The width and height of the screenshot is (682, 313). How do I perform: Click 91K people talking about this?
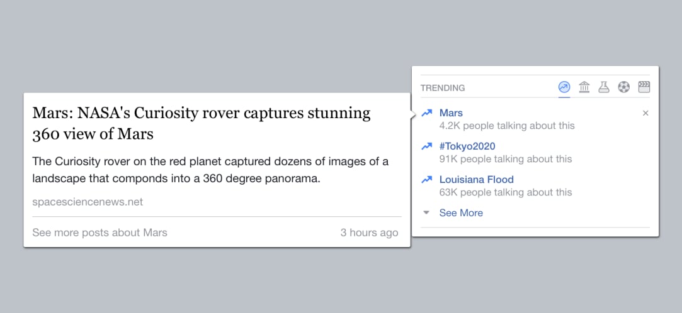pos(506,159)
